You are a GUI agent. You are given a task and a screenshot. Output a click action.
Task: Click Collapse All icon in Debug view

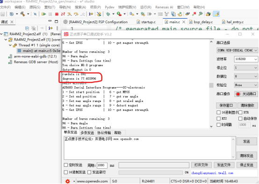pos(27,28)
